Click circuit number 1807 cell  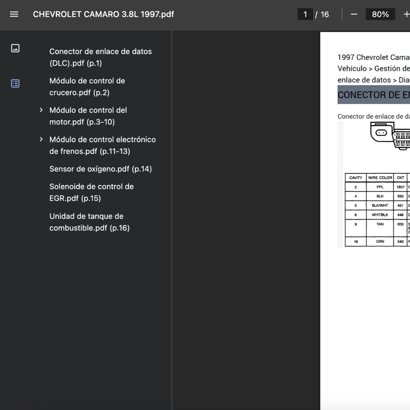(x=401, y=187)
